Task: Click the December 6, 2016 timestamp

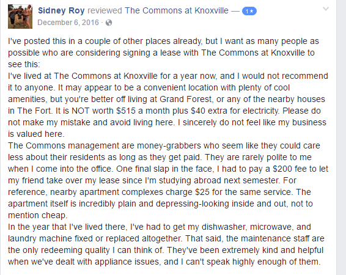Action: pos(68,23)
